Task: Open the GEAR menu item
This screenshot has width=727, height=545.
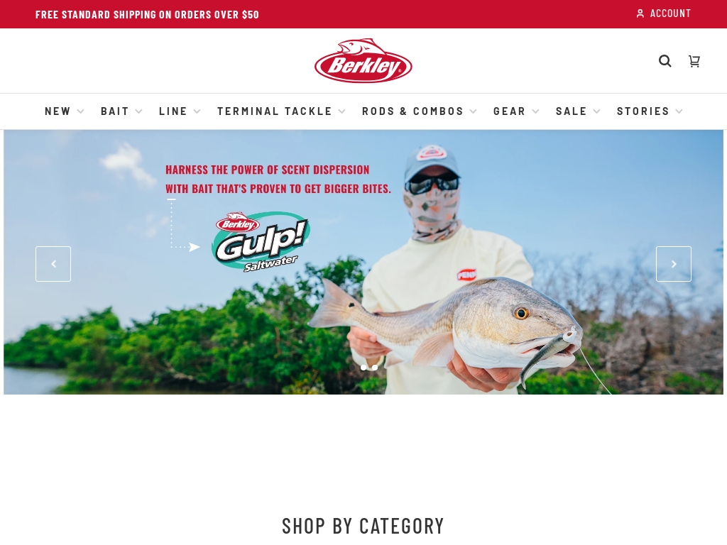Action: pyautogui.click(x=509, y=111)
